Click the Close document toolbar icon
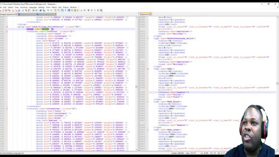 (x=13, y=10)
